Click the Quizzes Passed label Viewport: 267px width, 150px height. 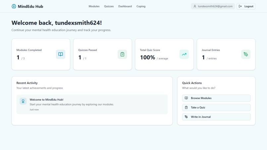87,50
